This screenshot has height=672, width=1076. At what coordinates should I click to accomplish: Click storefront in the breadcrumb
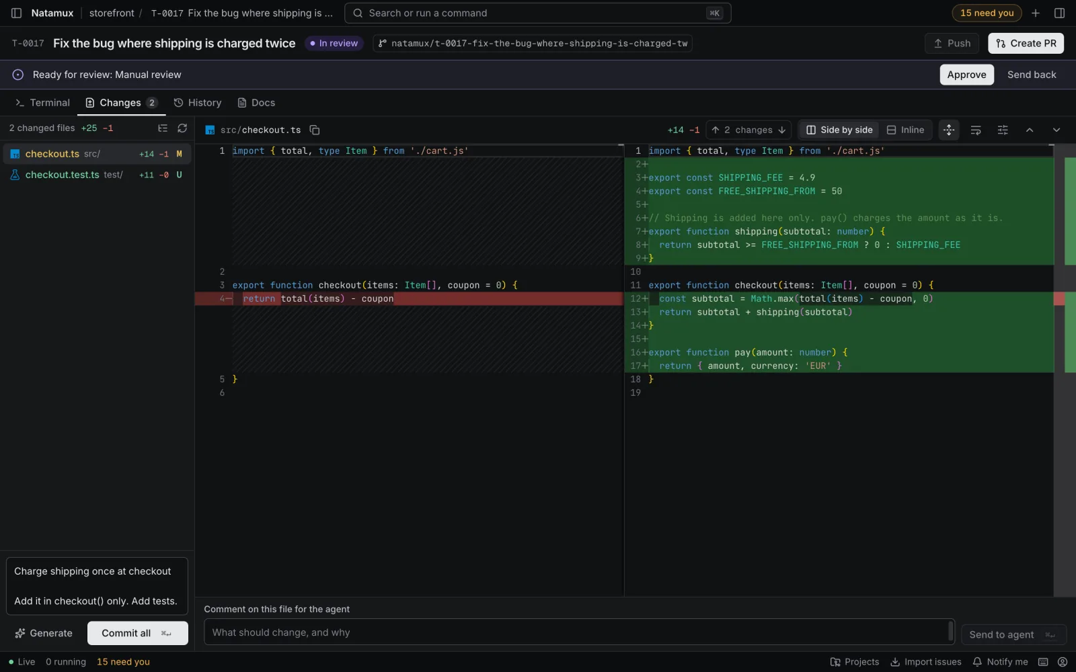(x=112, y=13)
